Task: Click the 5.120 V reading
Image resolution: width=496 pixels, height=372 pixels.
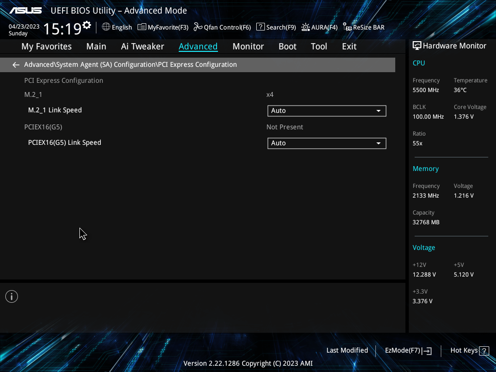Action: click(464, 275)
